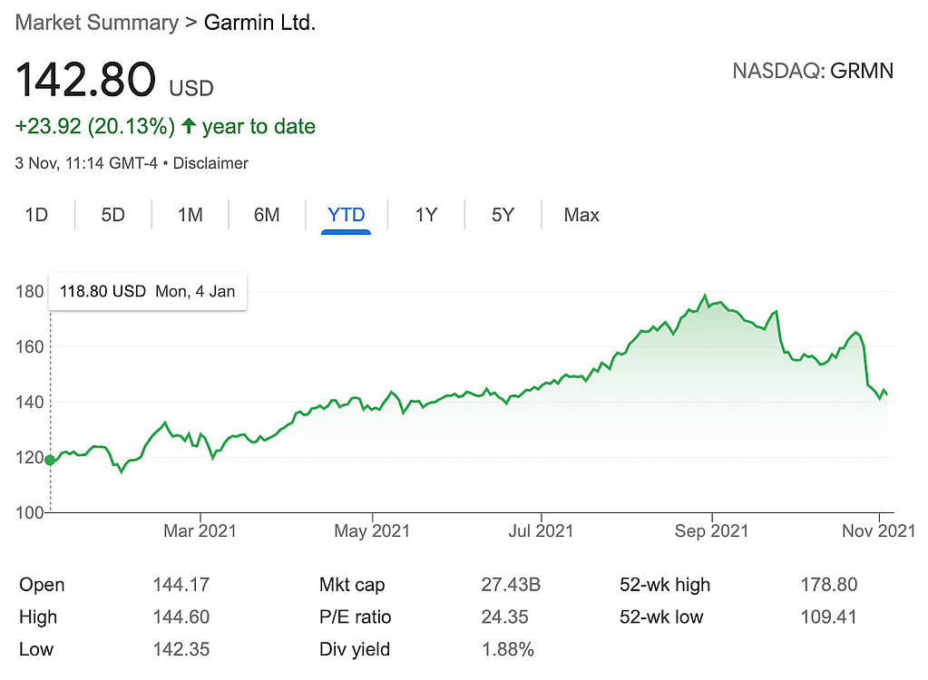928x680 pixels.
Task: Click the active YTD tab
Action: 347,215
